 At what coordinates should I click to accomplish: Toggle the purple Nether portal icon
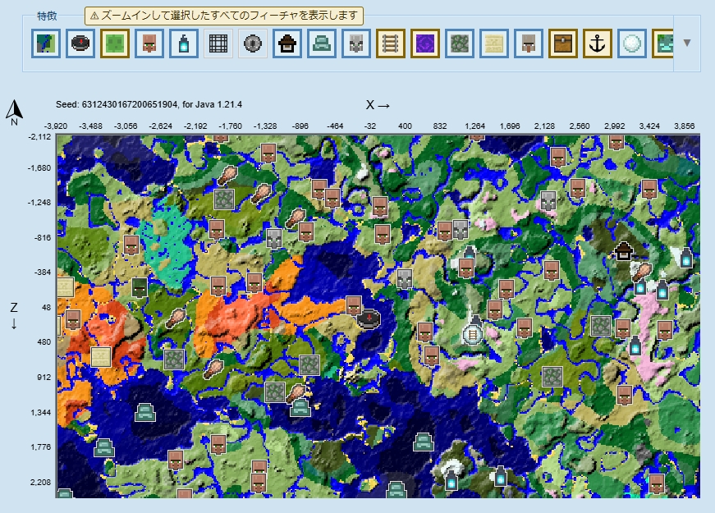coord(425,44)
